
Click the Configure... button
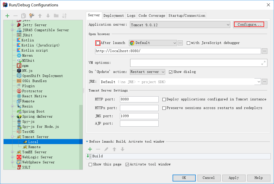[x=250, y=25]
